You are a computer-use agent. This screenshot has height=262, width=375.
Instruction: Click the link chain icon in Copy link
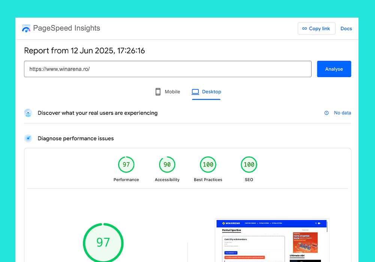coord(304,29)
